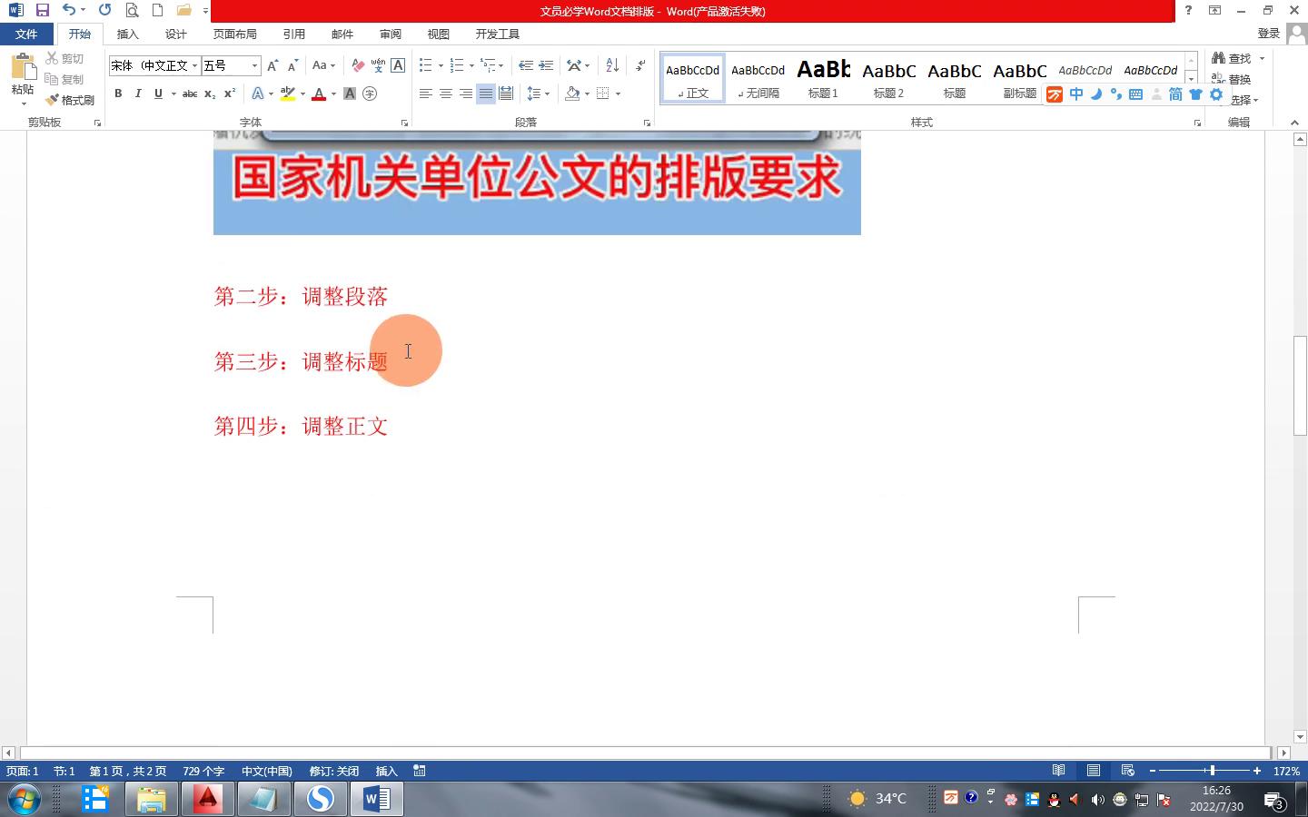
Task: Apply the 标题 1 heading style
Action: (823, 77)
